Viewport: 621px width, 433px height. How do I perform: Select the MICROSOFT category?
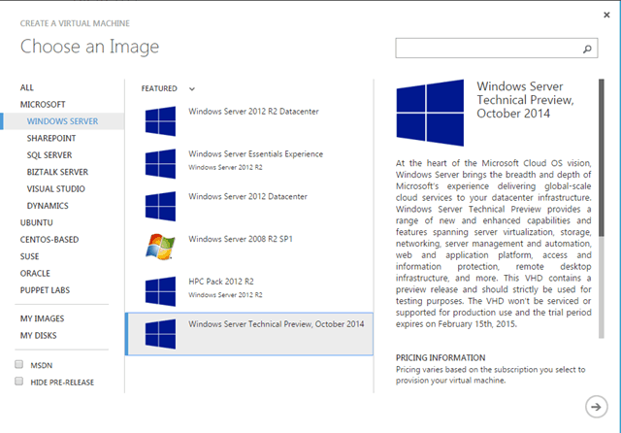point(43,105)
